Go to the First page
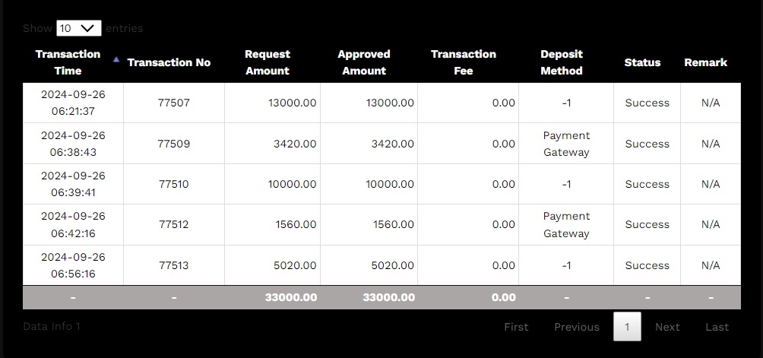Screen dimensions: 763x358 (516, 327)
